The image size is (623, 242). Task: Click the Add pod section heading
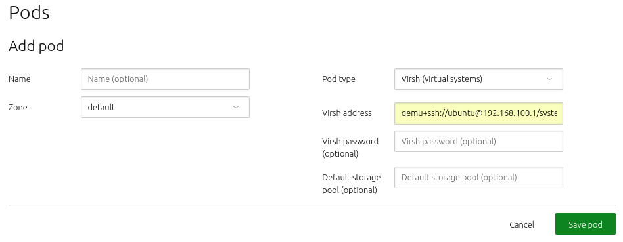point(36,46)
